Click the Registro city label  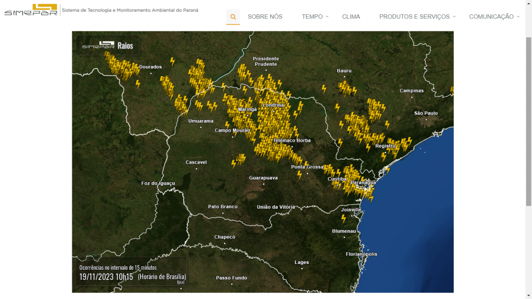pos(385,146)
